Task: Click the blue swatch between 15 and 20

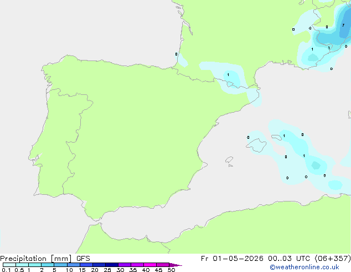Action: 86,265
